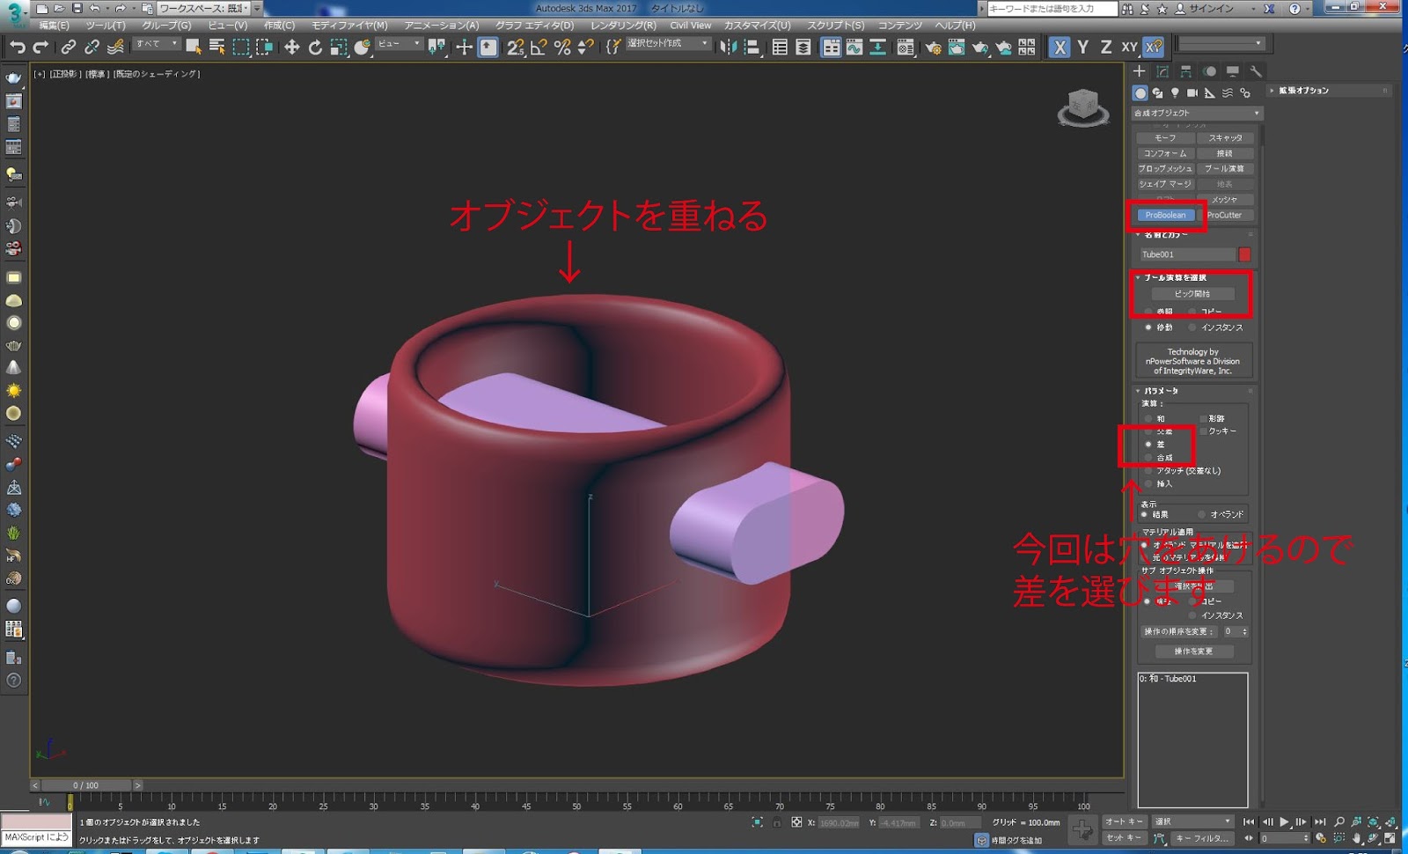This screenshot has height=854, width=1408.
Task: Select the Systems creation category icon
Action: (1245, 93)
